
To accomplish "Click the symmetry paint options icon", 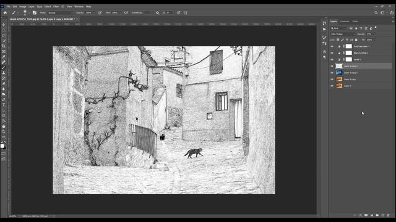I will (186, 13).
